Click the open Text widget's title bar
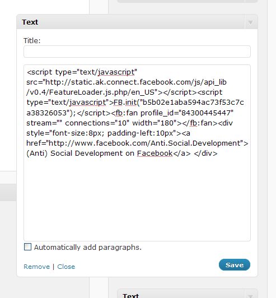The image size is (276, 298). [131, 22]
